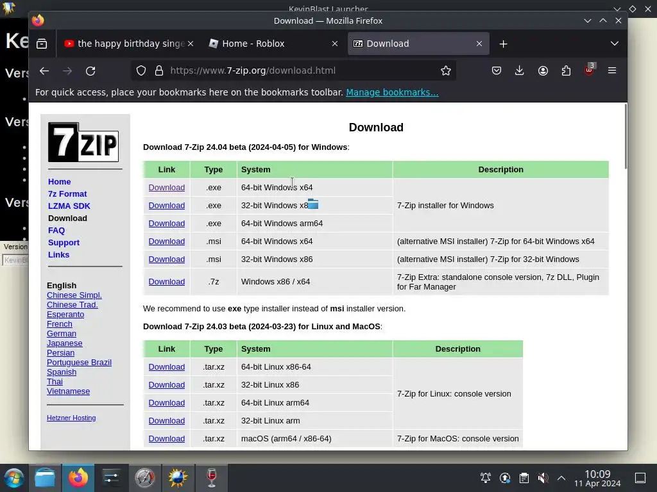Reload the 7-zip download page

point(90,70)
